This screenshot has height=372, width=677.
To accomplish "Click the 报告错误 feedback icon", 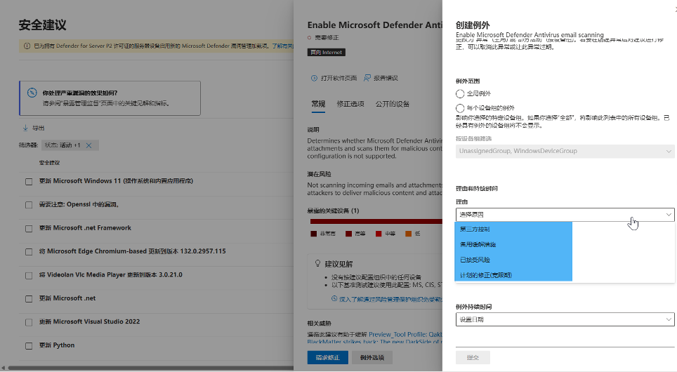I will [367, 78].
